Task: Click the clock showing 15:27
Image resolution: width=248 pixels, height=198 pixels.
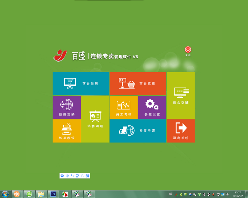Action: 238,194
